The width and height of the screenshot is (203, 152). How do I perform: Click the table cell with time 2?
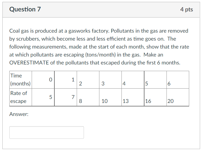88,80
